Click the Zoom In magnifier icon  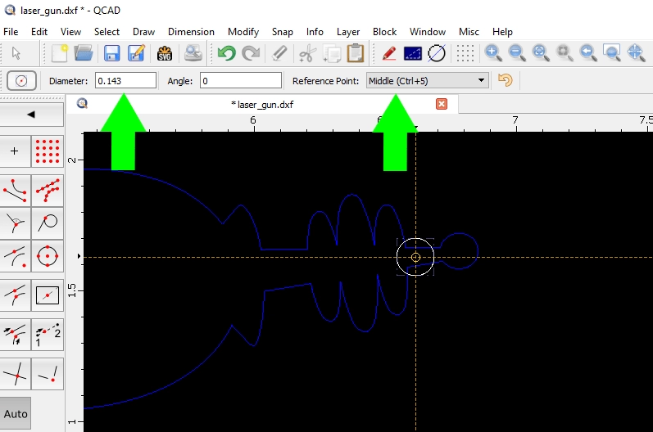pyautogui.click(x=492, y=53)
